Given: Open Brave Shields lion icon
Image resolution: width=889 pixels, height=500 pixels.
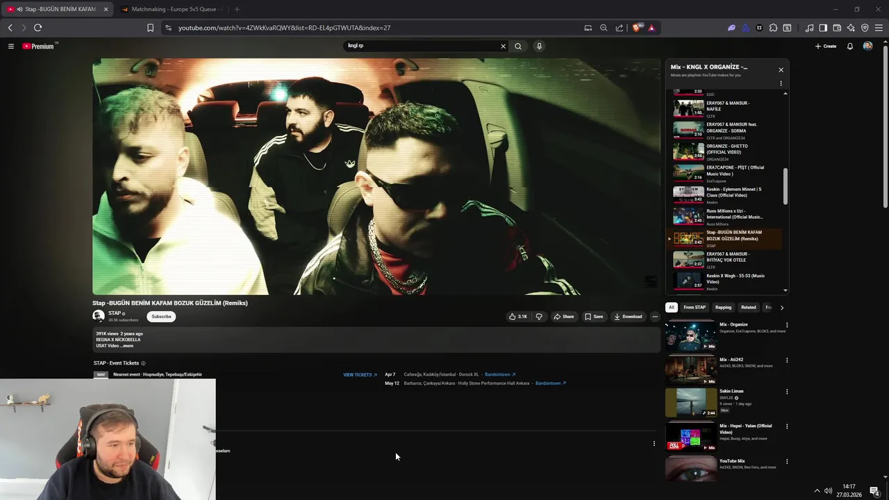Looking at the screenshot, I should coord(636,28).
